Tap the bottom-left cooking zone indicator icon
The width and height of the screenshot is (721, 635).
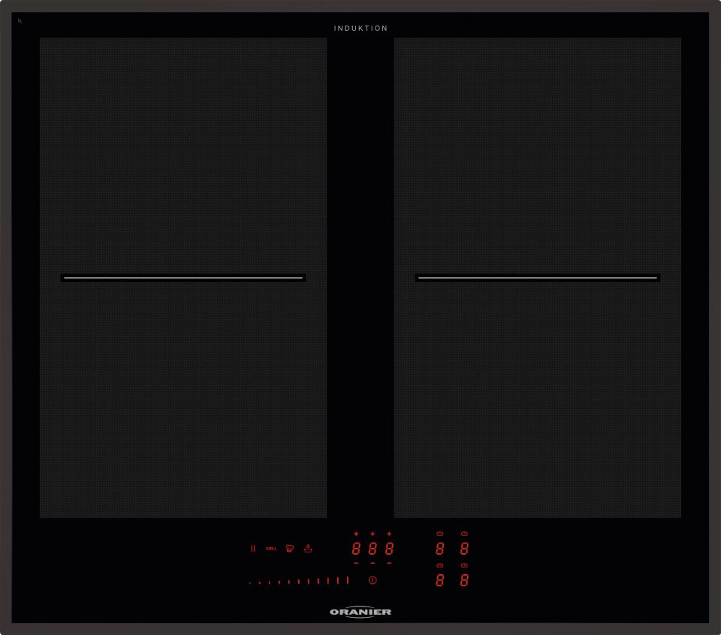tap(439, 565)
